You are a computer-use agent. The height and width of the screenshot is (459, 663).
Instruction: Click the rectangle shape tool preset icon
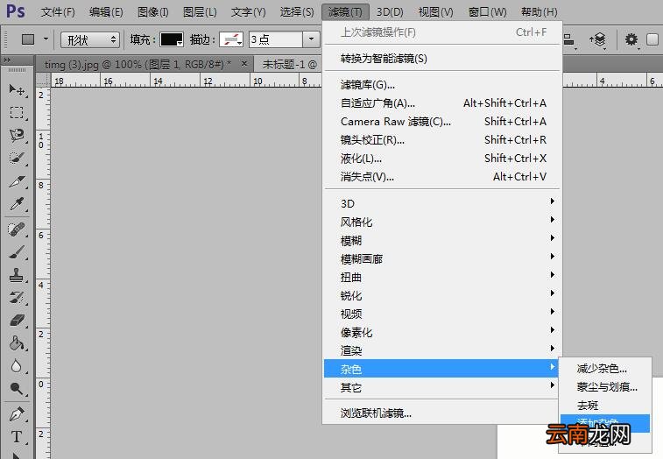(28, 39)
